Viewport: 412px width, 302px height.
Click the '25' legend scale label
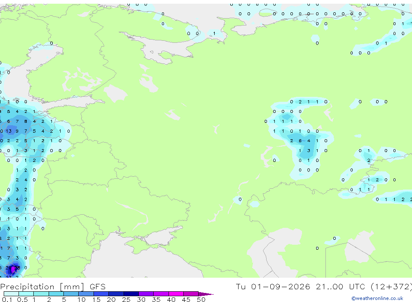point(126,300)
